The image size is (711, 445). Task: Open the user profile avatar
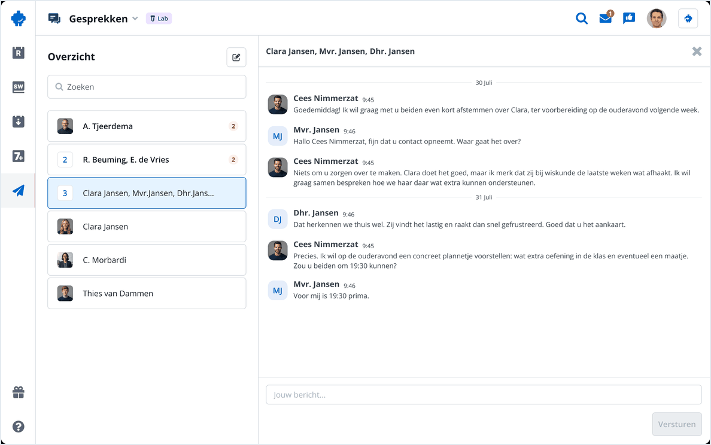[656, 19]
